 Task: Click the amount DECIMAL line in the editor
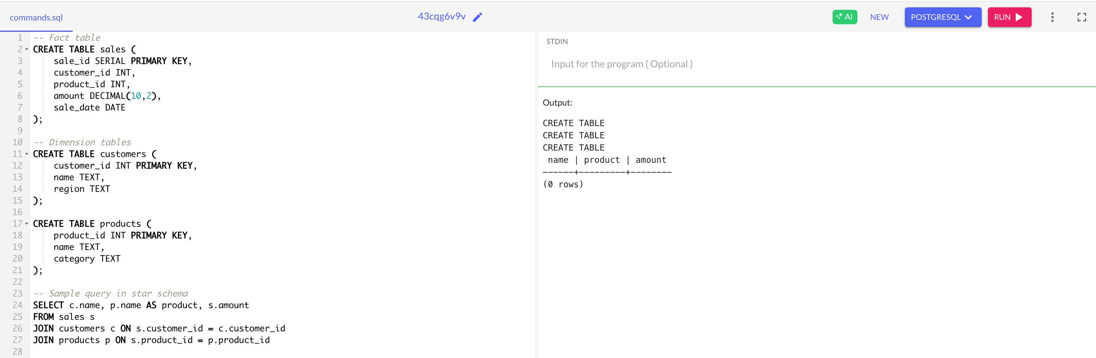tap(107, 96)
